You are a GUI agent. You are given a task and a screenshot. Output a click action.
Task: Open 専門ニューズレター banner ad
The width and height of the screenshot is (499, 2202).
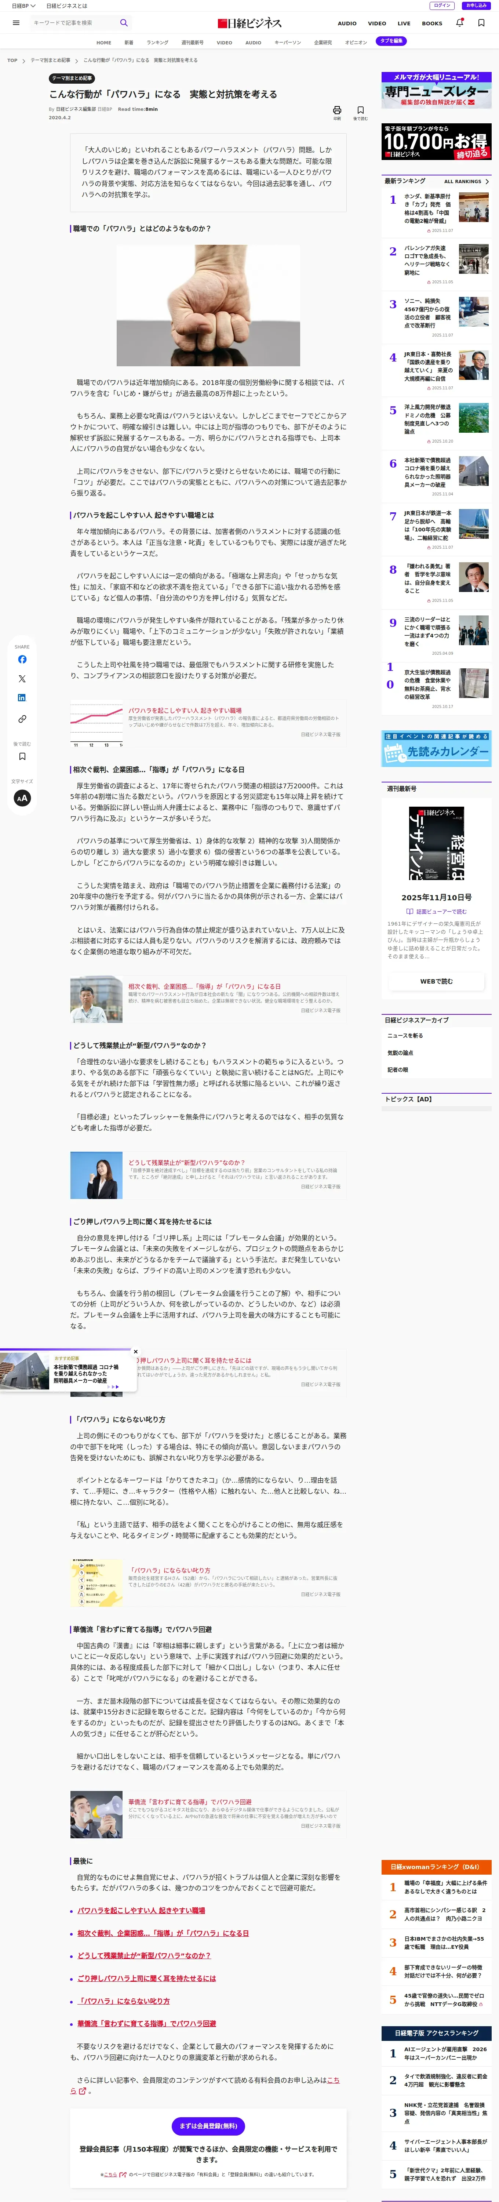point(437,91)
